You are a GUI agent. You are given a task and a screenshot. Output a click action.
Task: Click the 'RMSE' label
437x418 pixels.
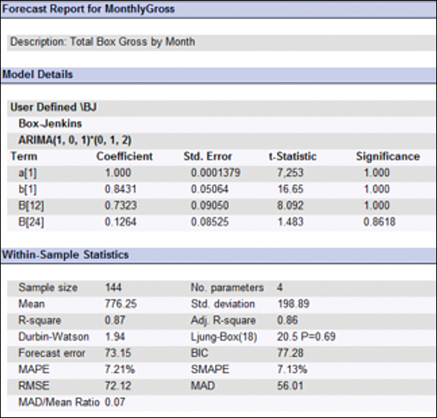[x=33, y=386]
